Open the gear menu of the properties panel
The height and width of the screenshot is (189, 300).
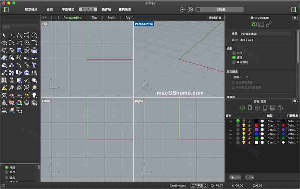point(296,18)
